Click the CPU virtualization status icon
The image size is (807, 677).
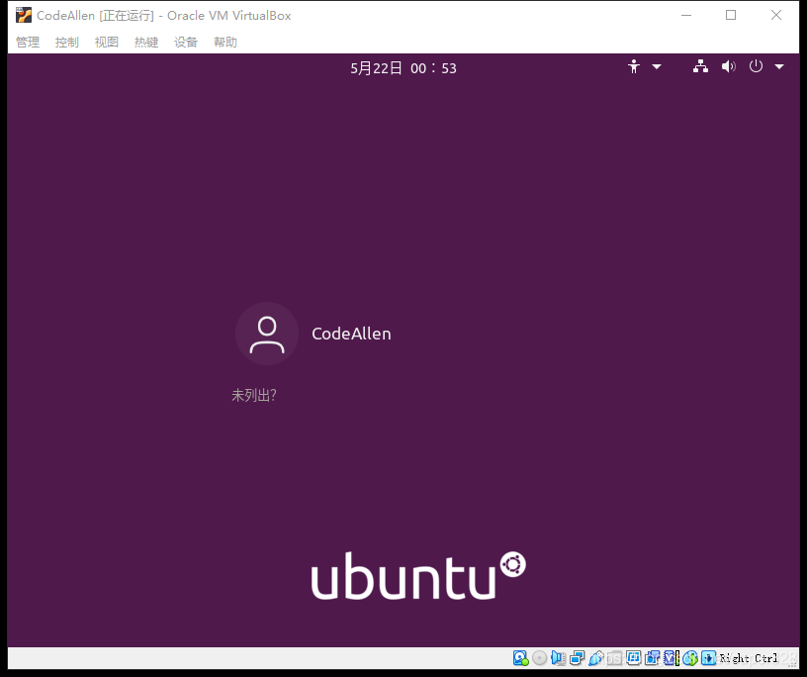[x=672, y=658]
